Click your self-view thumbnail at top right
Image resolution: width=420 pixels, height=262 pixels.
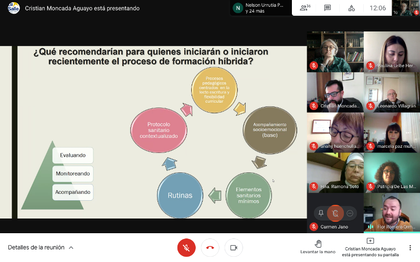point(407,8)
